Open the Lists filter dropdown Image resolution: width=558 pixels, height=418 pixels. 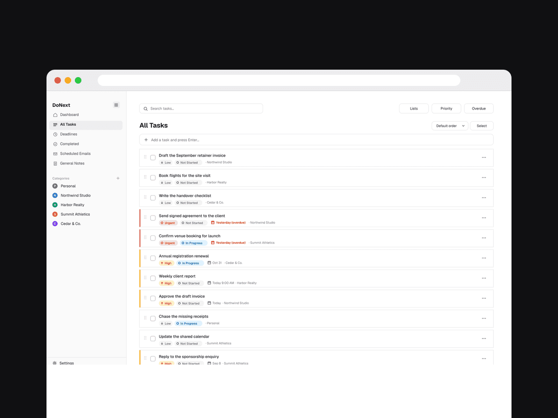[x=414, y=109]
